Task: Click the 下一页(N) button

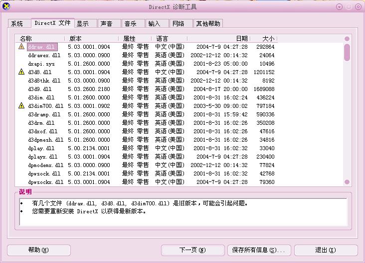Action: pos(193,250)
